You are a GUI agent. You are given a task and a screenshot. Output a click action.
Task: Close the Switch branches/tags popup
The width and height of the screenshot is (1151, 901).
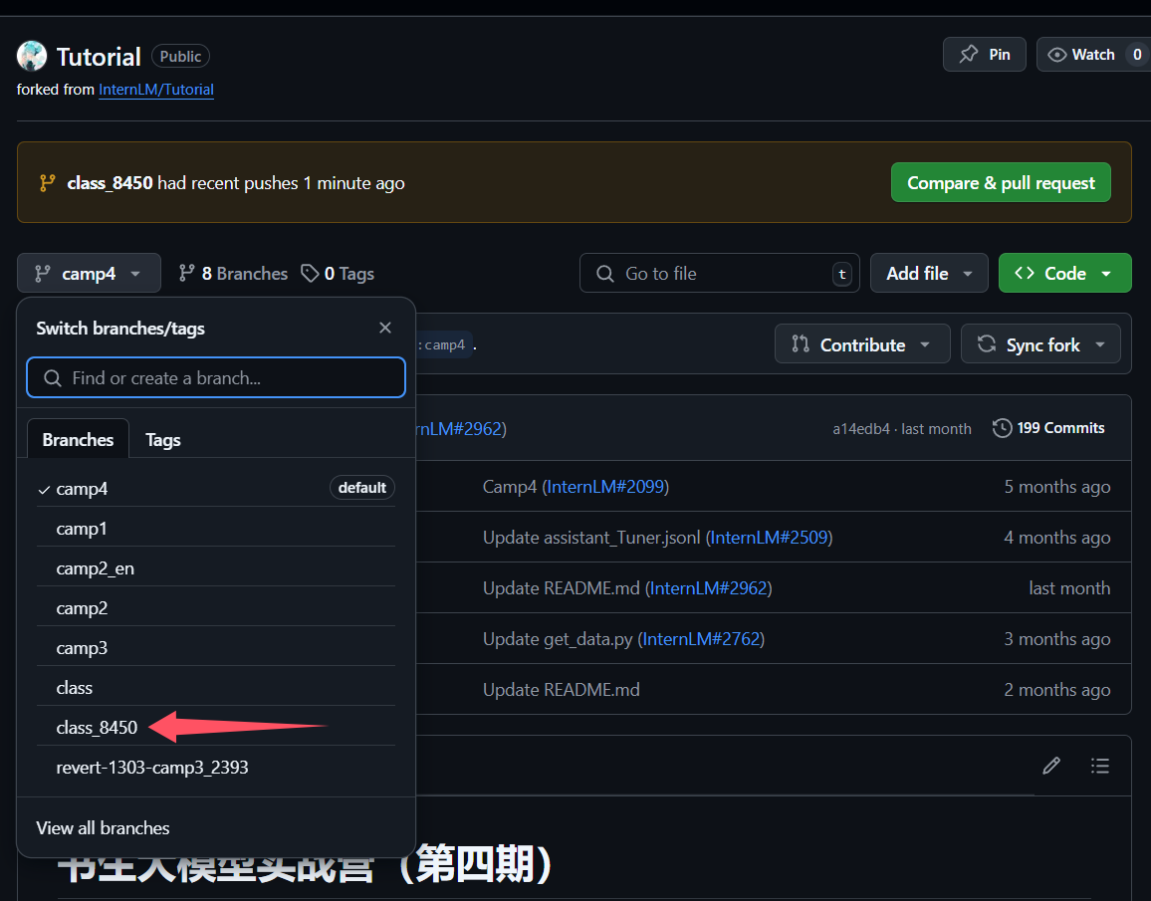[x=385, y=328]
